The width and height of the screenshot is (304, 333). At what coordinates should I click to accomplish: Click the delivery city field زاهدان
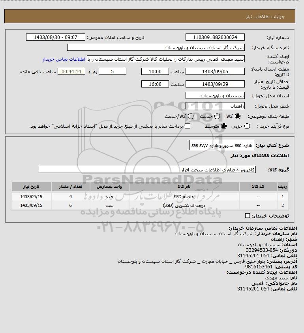click(215, 106)
